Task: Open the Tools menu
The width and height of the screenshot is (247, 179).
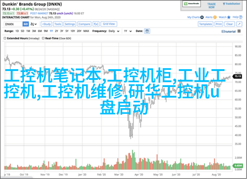Action: click(x=58, y=24)
